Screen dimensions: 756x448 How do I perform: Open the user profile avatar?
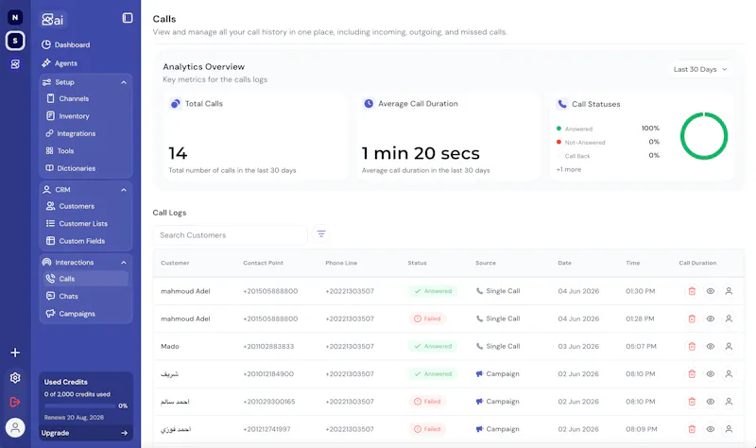coord(15,427)
